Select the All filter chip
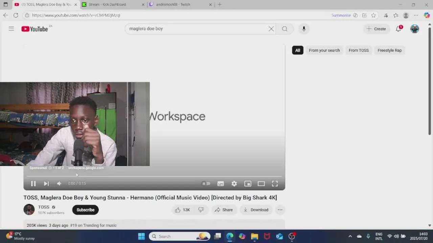The height and width of the screenshot is (243, 433). tap(298, 50)
